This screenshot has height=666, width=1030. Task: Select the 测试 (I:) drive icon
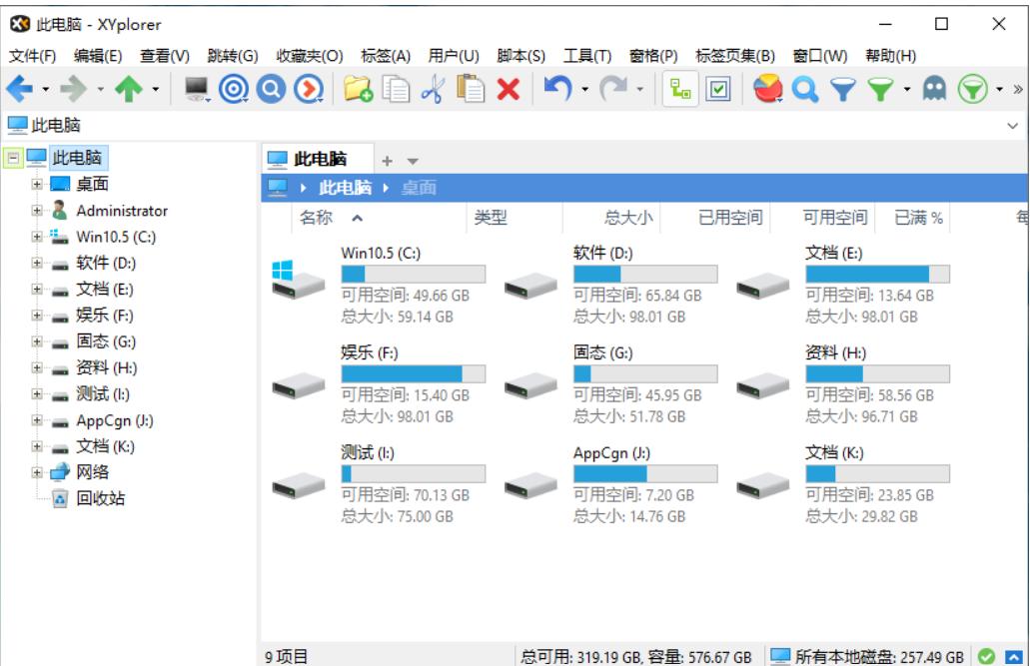[x=299, y=486]
